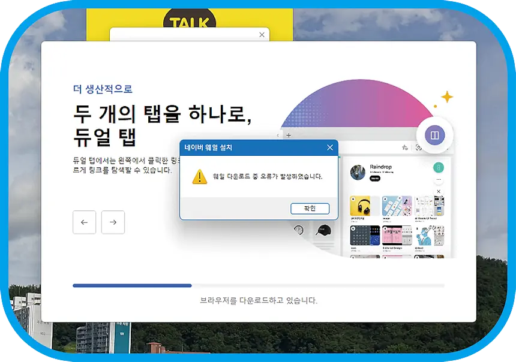
Task: Click the bookmark star icon in the illustration
Action: 405,147
